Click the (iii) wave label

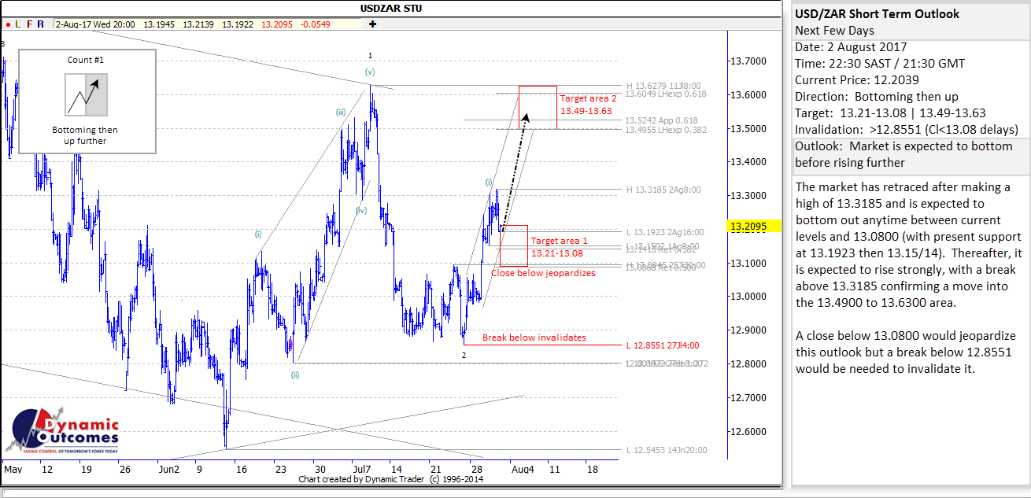point(341,112)
